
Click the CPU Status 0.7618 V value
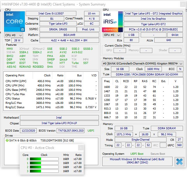point(91,99)
